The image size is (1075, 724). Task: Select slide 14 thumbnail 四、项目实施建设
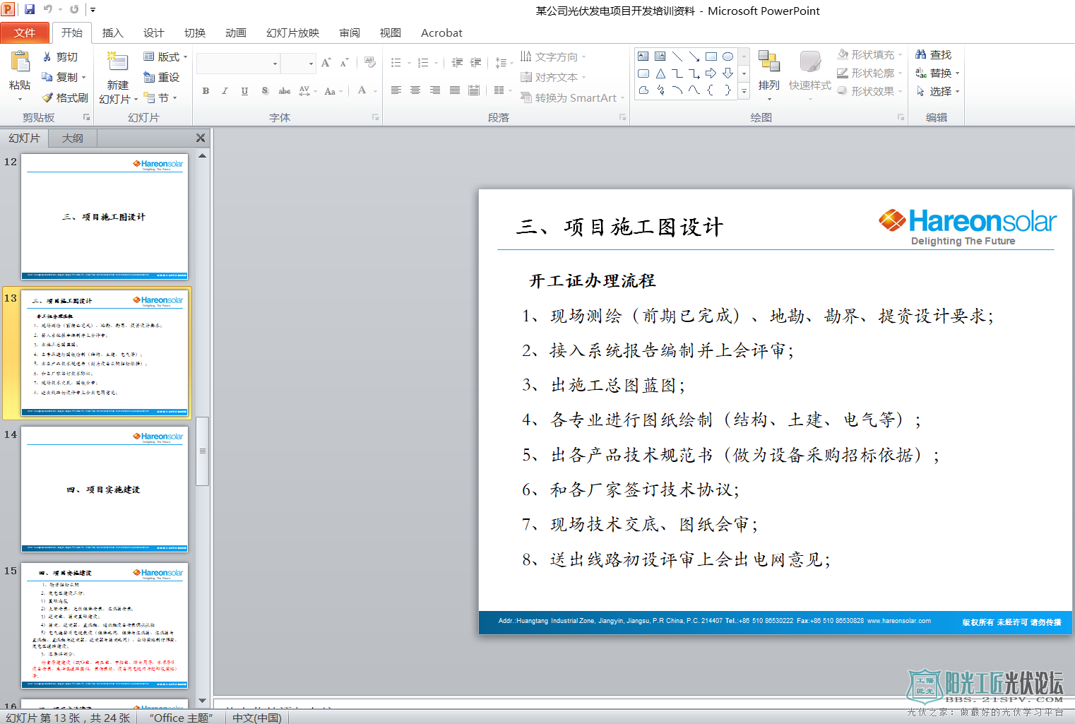point(105,489)
